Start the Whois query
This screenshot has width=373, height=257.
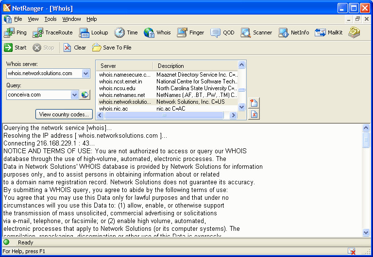click(15, 48)
